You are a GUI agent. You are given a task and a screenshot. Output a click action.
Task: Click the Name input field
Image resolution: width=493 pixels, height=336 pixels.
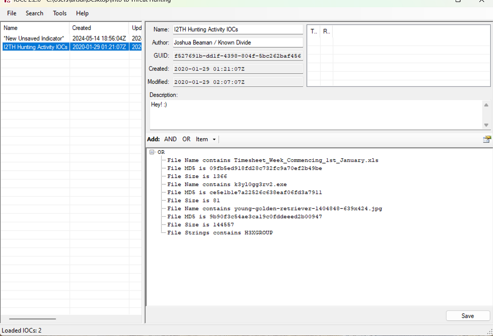click(x=237, y=30)
